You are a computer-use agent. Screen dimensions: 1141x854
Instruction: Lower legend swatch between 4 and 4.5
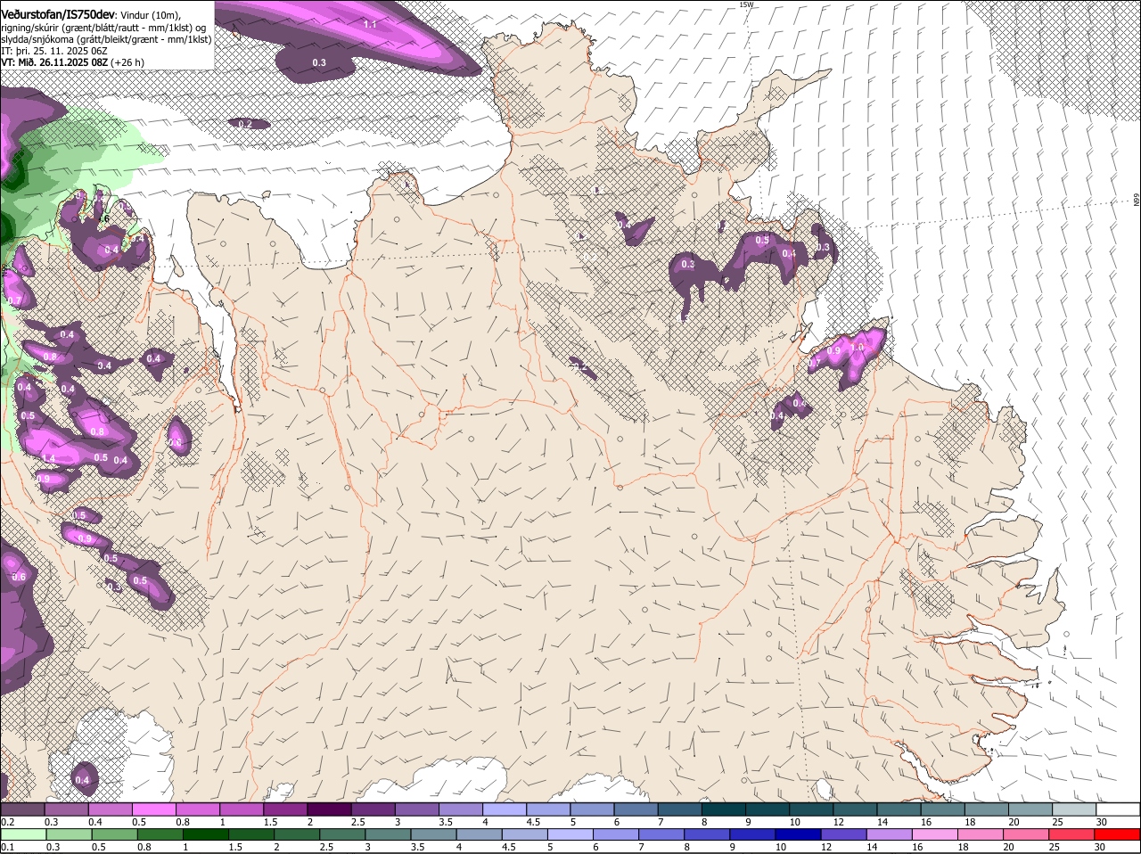point(480,834)
